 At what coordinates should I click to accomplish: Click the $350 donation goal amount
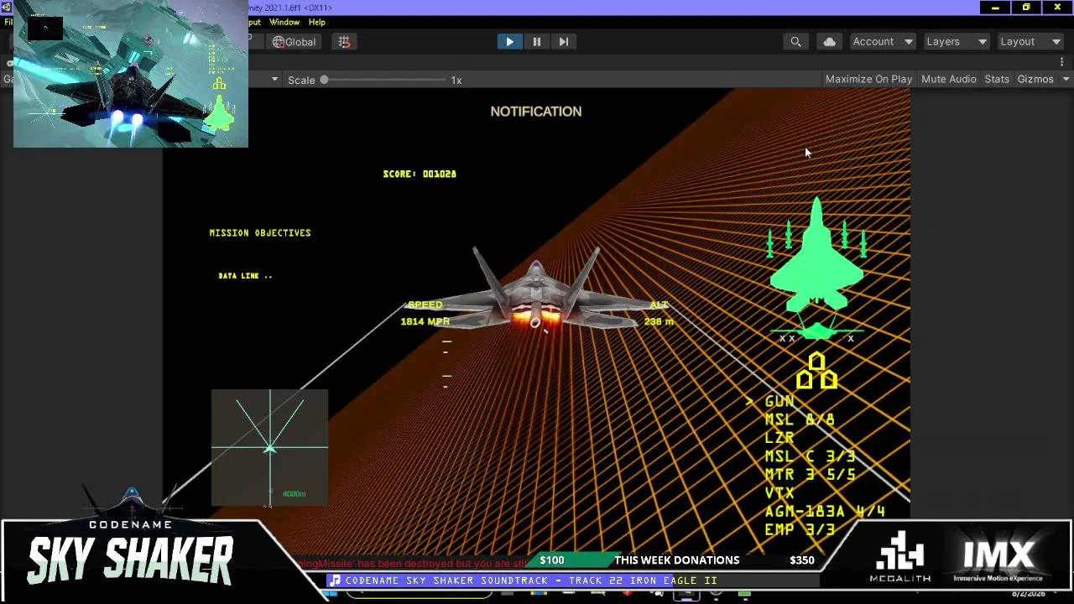coord(802,560)
